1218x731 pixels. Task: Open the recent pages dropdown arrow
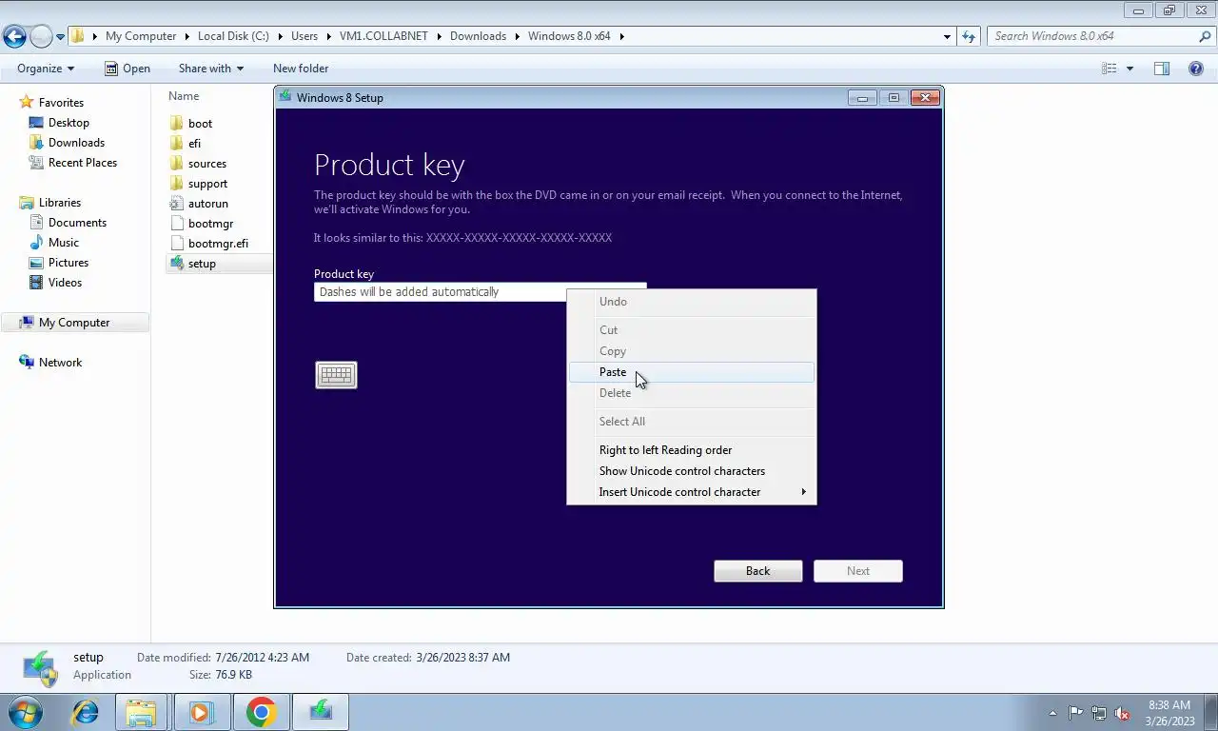pos(61,37)
